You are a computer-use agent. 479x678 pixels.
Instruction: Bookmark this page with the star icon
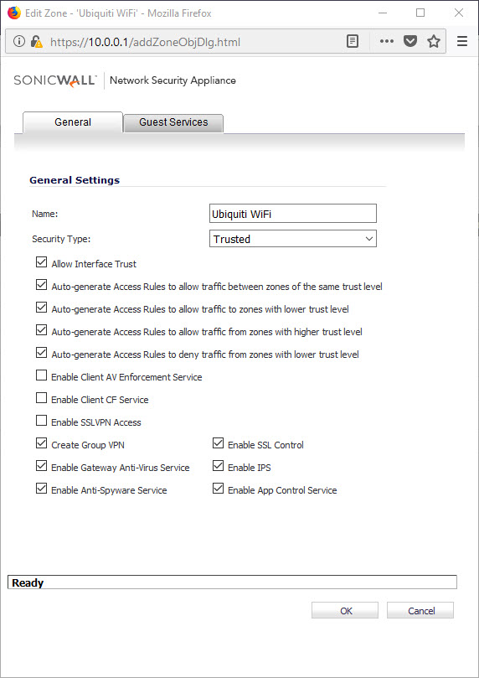point(433,42)
